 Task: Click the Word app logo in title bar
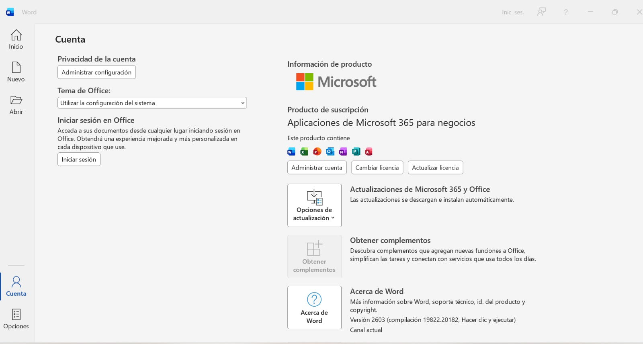click(10, 12)
